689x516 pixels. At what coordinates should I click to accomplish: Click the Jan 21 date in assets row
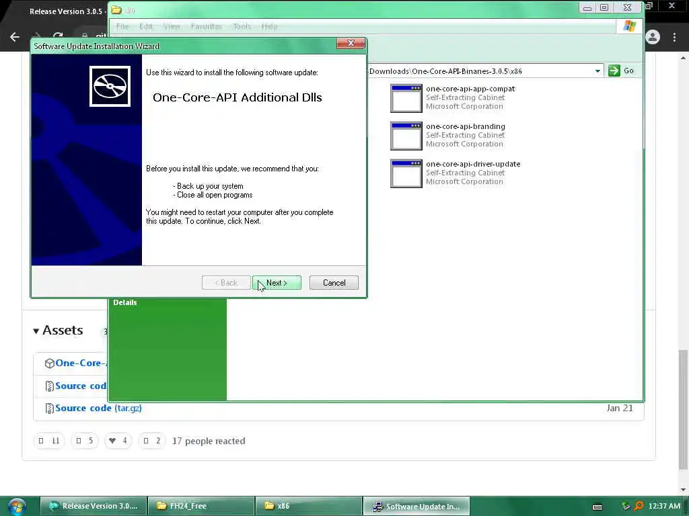click(x=620, y=408)
